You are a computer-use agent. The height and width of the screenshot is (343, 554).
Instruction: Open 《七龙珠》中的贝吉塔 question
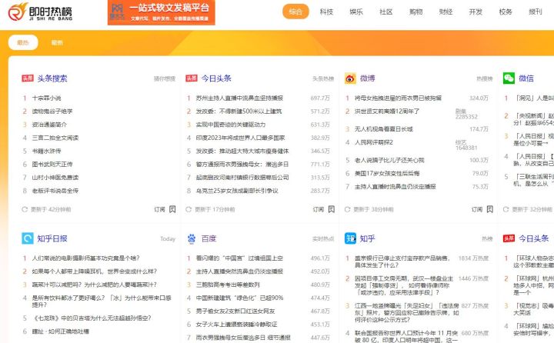pos(92,318)
